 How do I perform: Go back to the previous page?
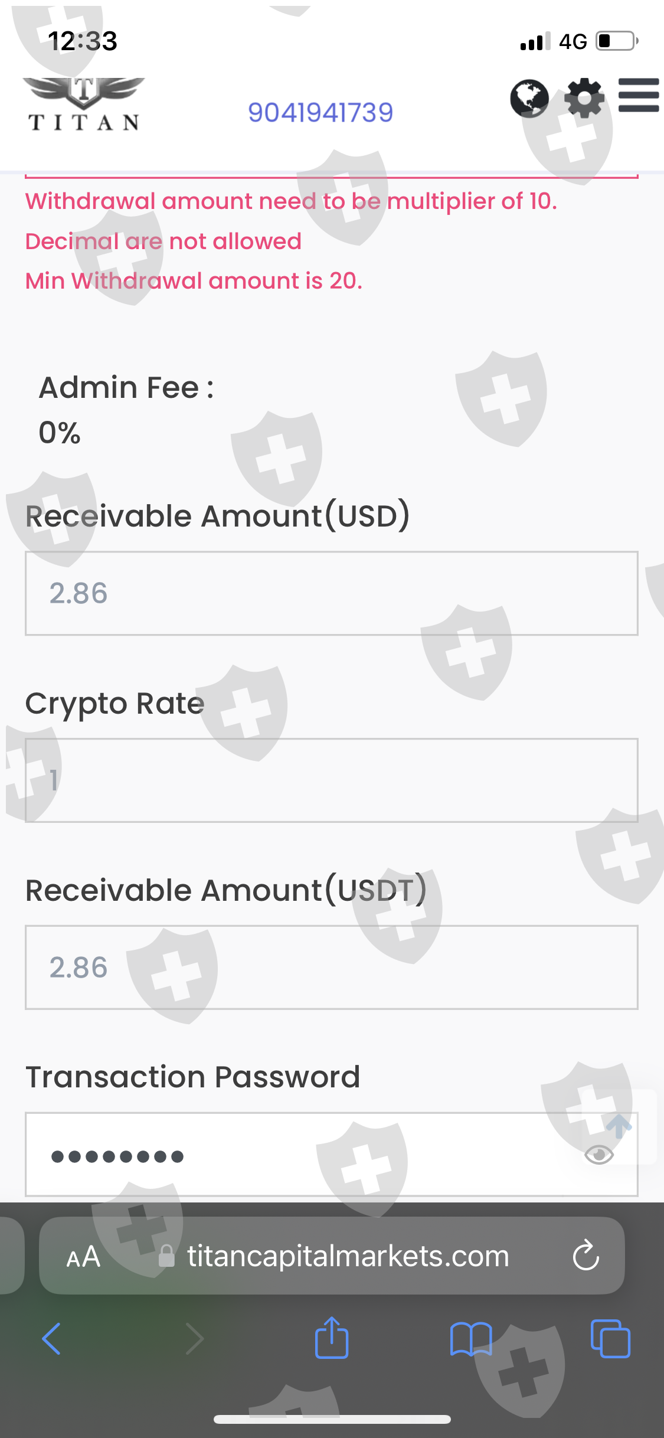click(x=51, y=1339)
